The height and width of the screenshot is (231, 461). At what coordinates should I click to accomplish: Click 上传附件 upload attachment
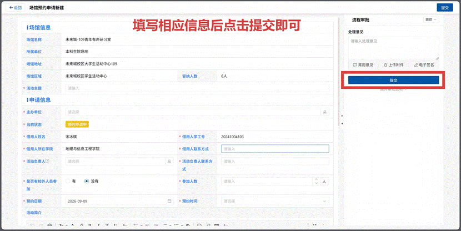(x=393, y=64)
